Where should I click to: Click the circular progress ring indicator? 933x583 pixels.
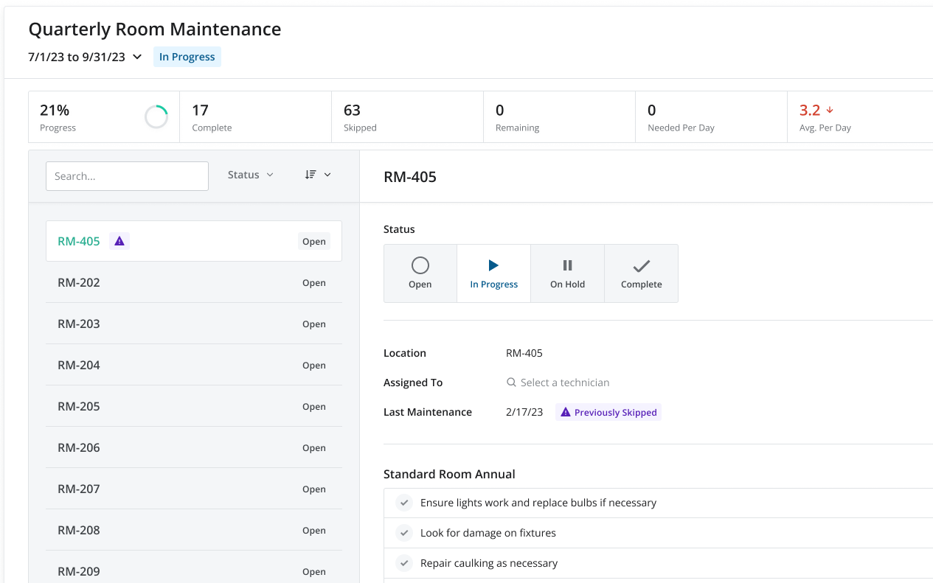(156, 117)
